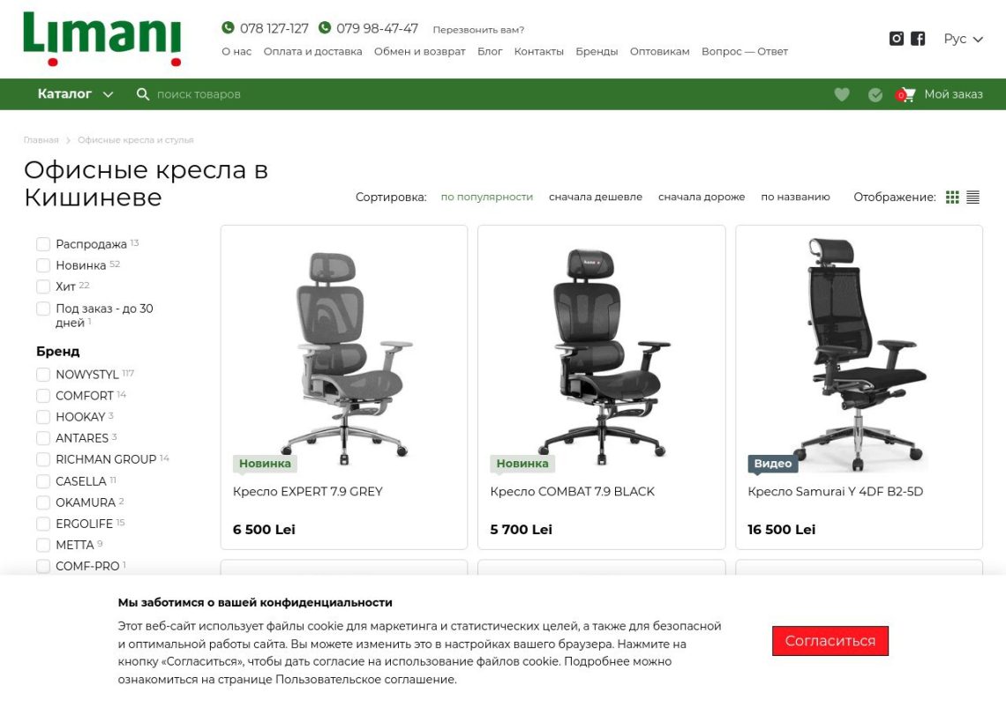Enable the Распродажа filter checkbox

43,244
